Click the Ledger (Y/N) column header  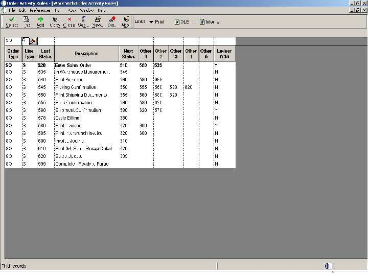click(224, 54)
